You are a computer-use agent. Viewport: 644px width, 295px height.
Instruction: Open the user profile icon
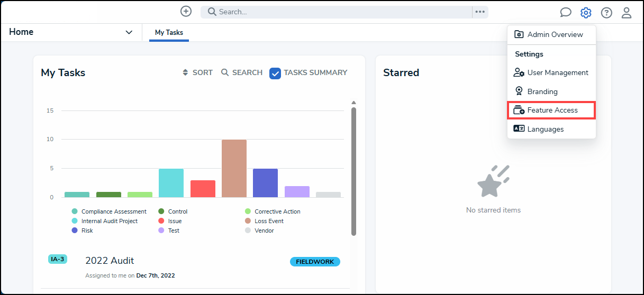(627, 13)
